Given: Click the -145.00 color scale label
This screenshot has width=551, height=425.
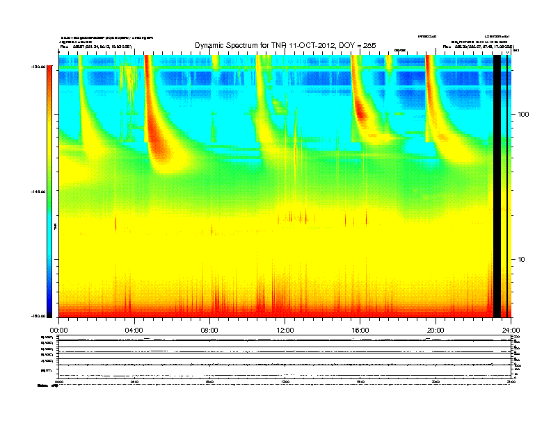Looking at the screenshot, I should point(38,192).
